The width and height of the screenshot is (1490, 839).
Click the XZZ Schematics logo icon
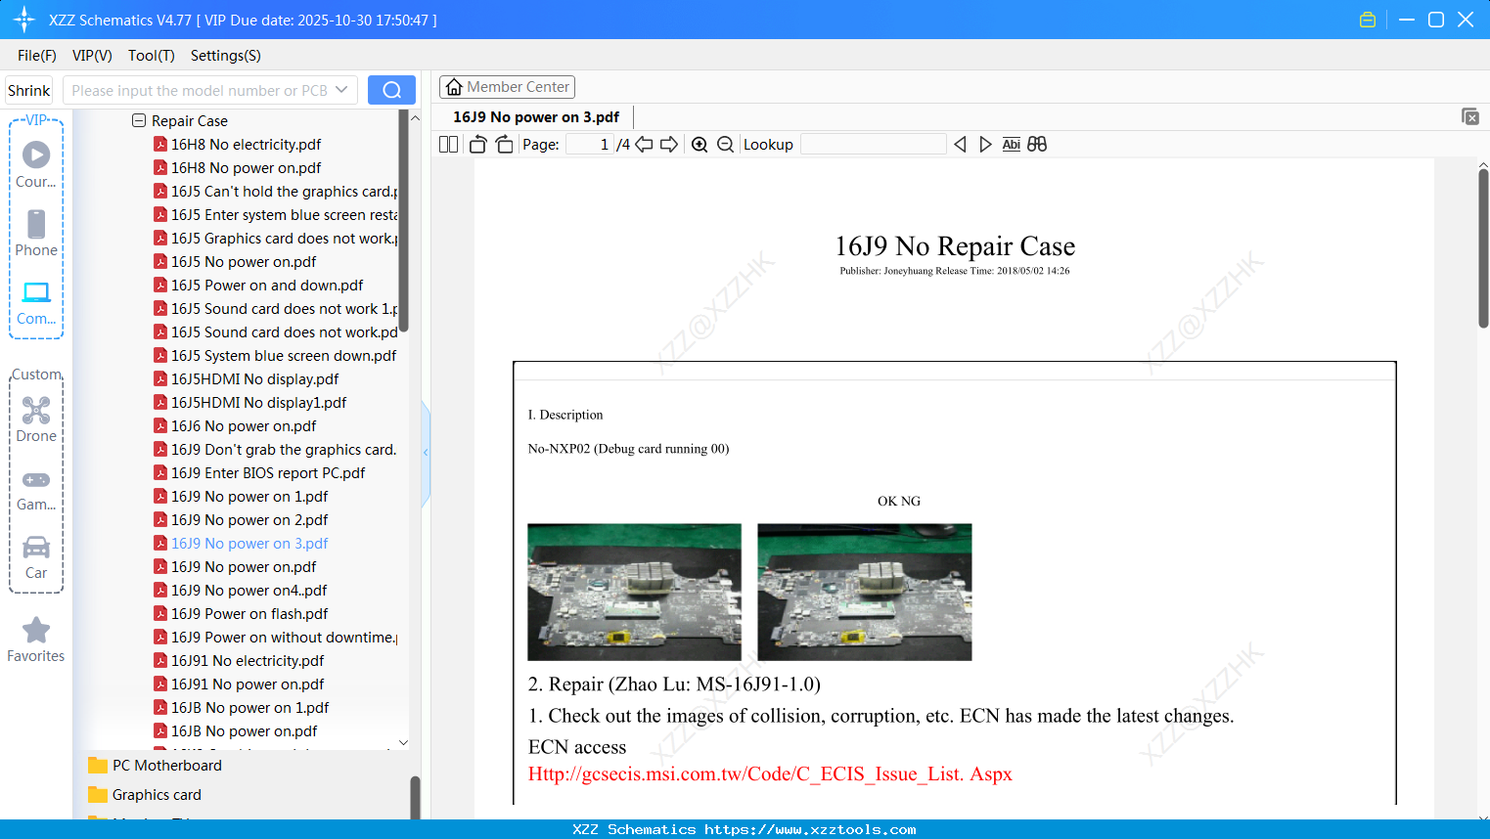tap(24, 20)
